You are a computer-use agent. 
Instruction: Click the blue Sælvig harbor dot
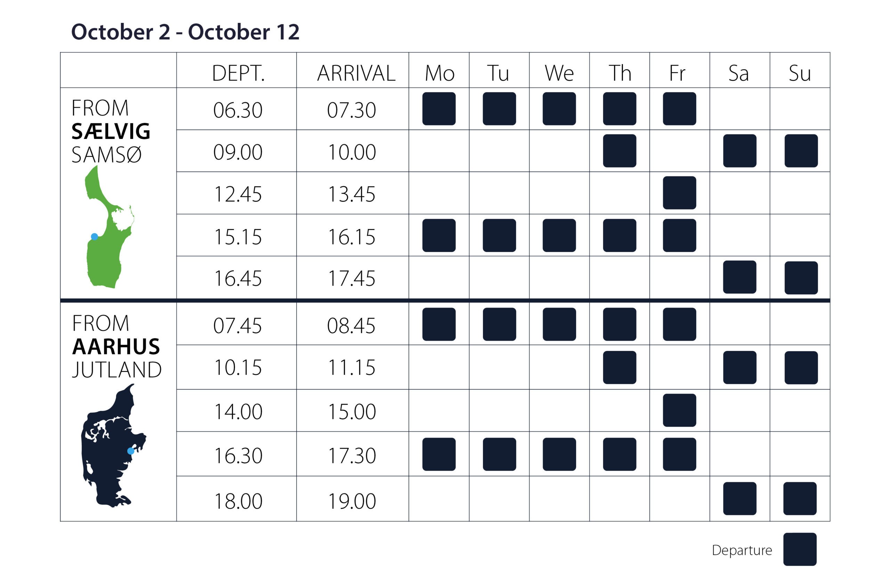pyautogui.click(x=95, y=237)
